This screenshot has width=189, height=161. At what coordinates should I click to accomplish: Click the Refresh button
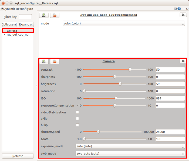18,156
